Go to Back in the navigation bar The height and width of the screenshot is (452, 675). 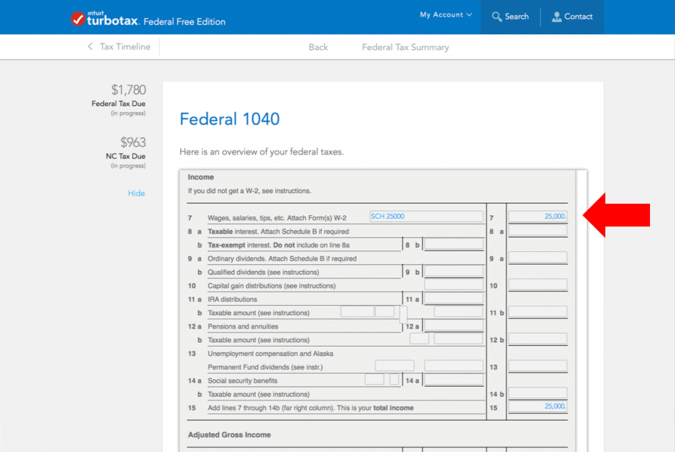click(318, 47)
